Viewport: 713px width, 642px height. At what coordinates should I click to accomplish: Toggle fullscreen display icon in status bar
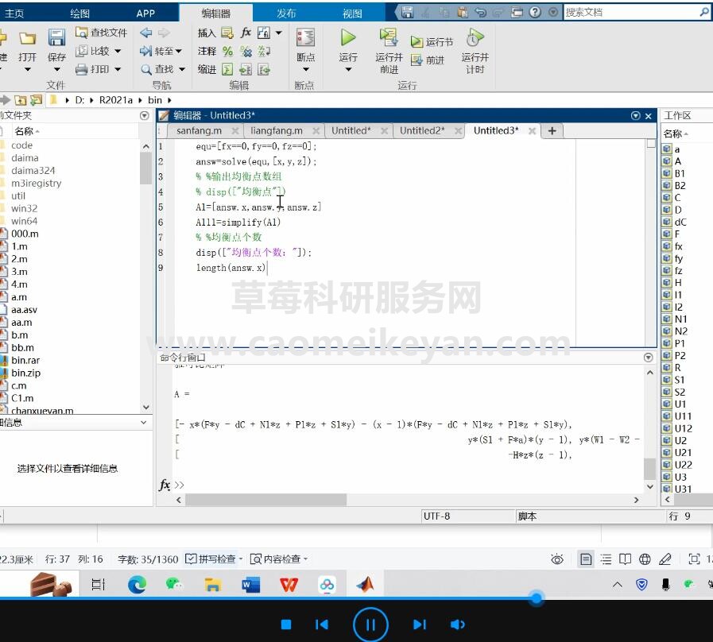694,559
